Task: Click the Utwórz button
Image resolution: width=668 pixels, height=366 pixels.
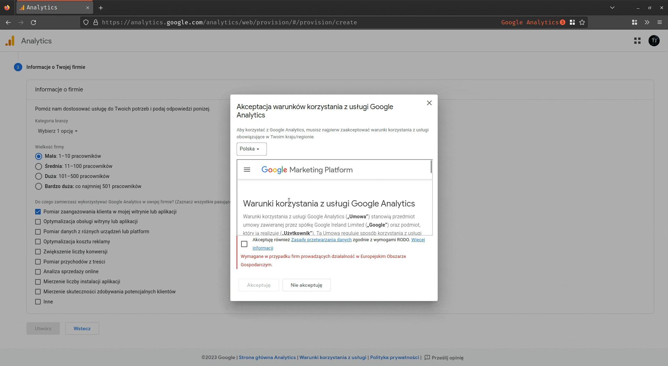Action: tap(43, 328)
